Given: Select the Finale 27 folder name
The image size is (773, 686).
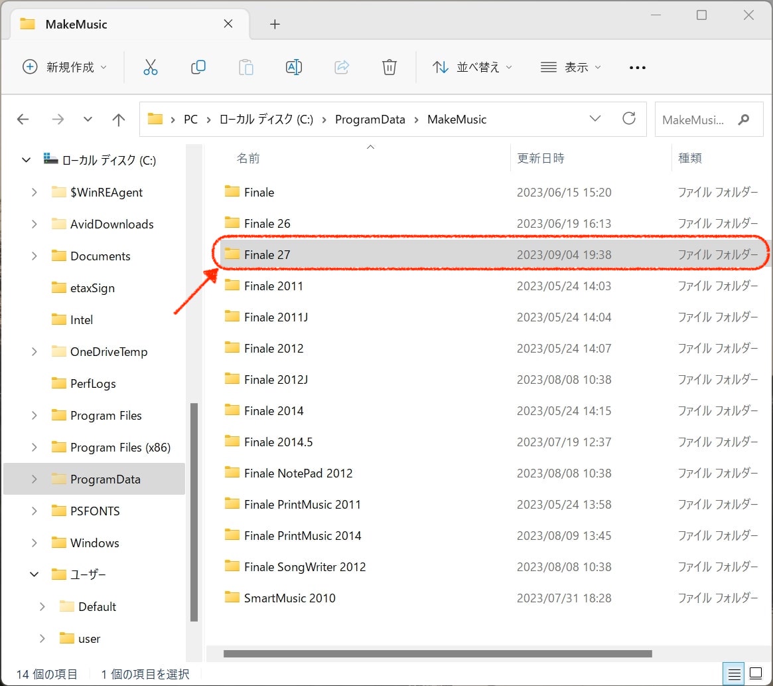Looking at the screenshot, I should pos(267,254).
